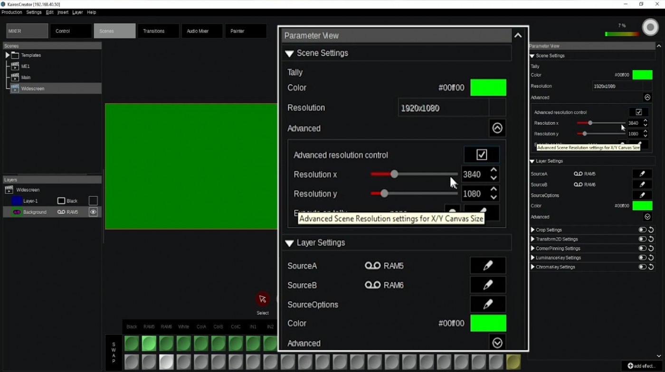Expand the Templates folder in the Scenes tree

click(x=7, y=56)
